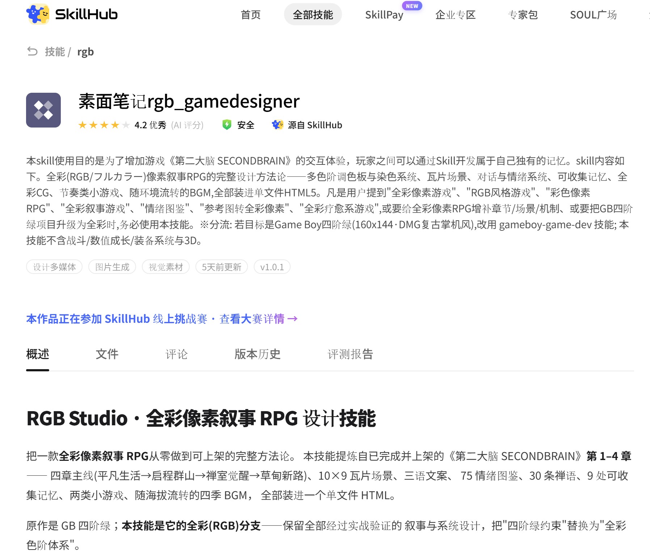Click the 技能 breadcrumb link
650x555 pixels.
click(x=55, y=52)
